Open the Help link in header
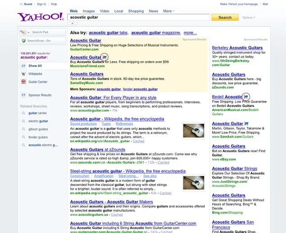Screen dimensions: 286x233 pyautogui.click(x=54, y=4)
